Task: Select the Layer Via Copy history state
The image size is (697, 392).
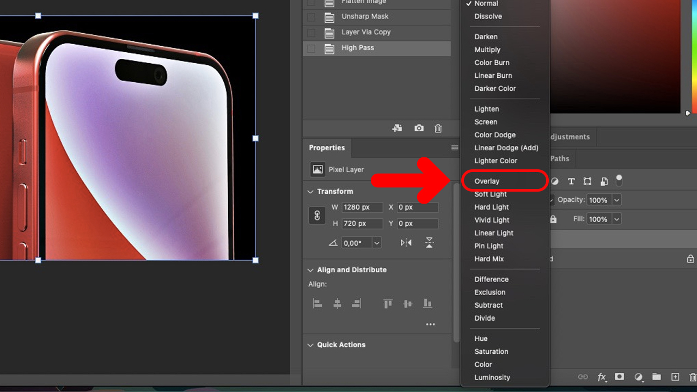Action: click(377, 32)
